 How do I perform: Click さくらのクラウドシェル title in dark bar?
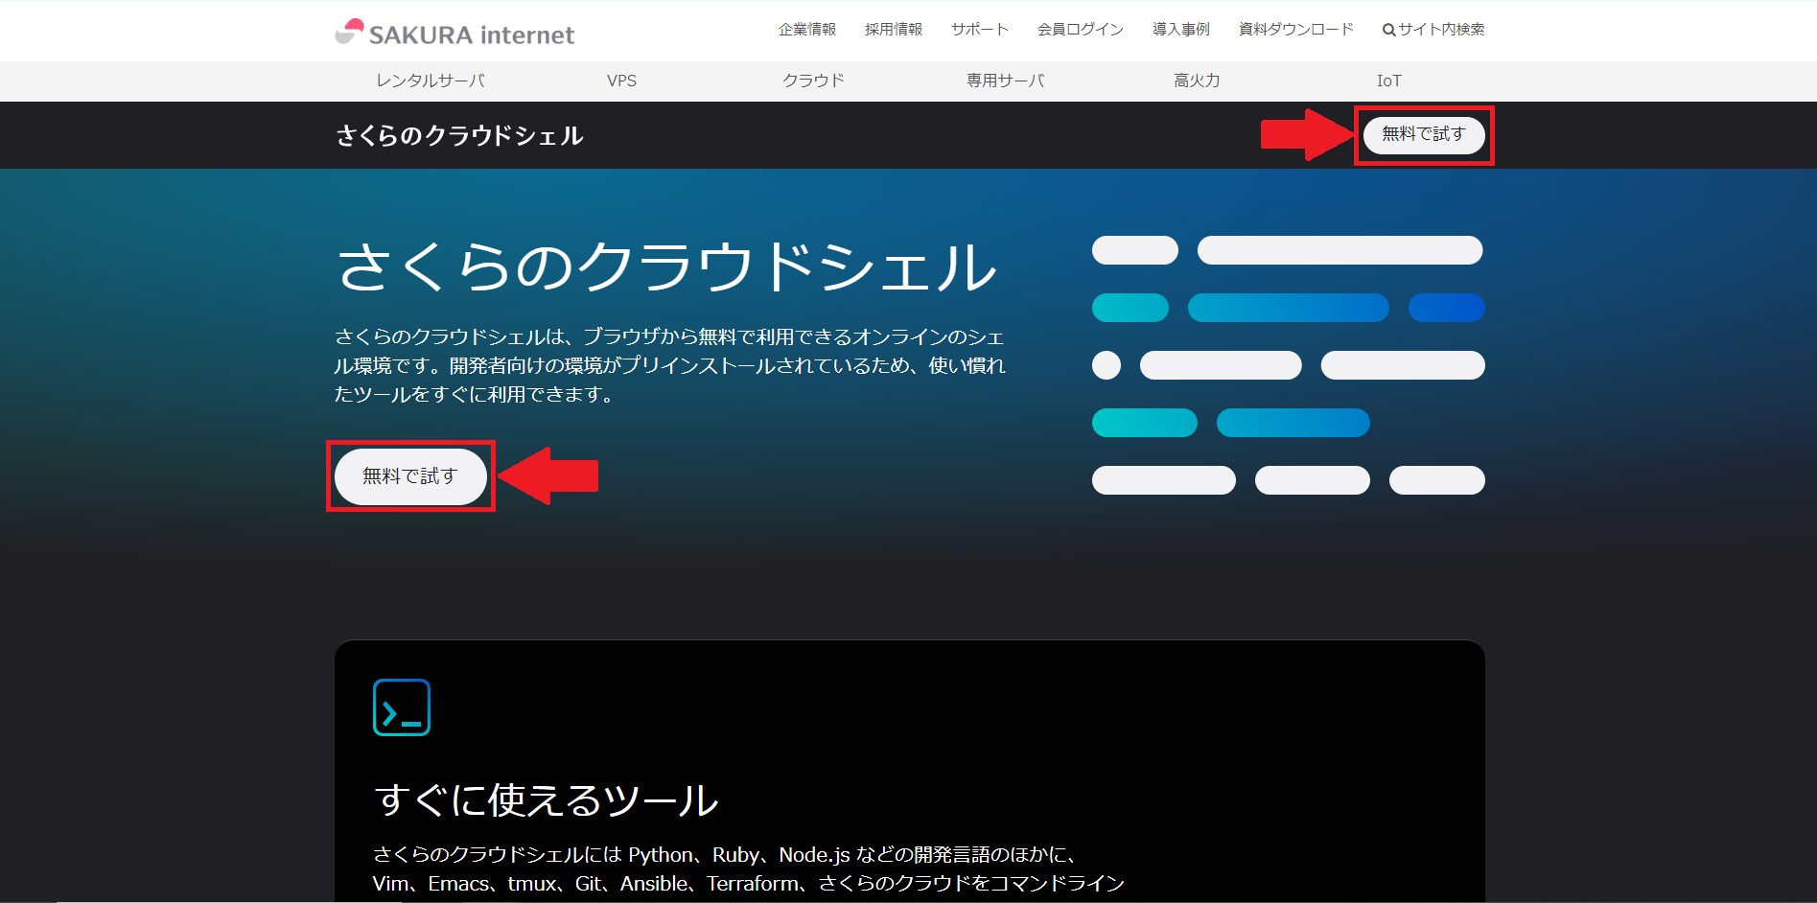click(x=459, y=135)
